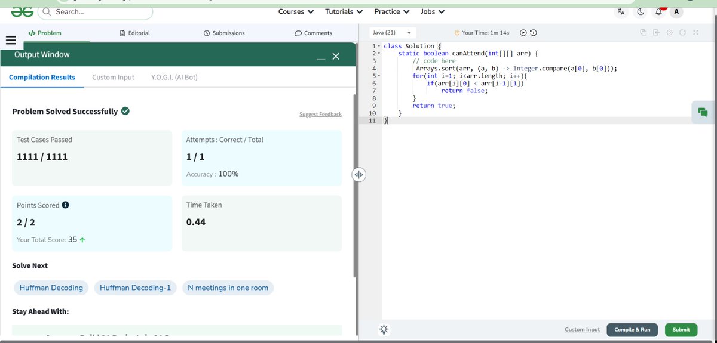Expand the Tutorials menu

tap(344, 11)
